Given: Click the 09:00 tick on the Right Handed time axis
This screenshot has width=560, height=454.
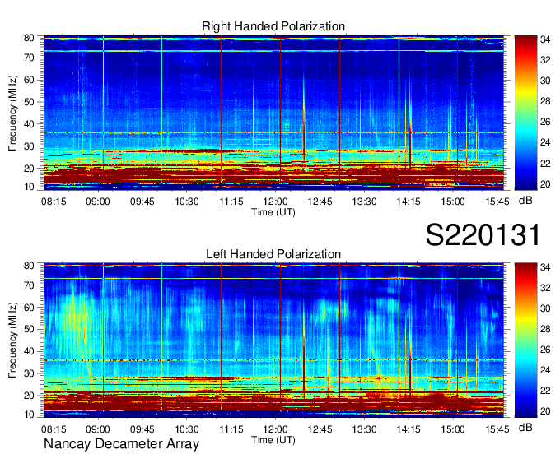Looking at the screenshot, I should (x=97, y=202).
